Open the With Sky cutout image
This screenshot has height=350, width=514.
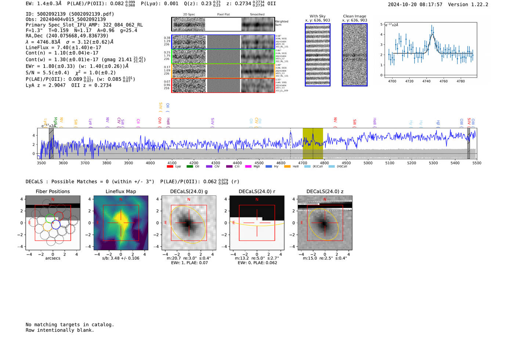(318, 55)
